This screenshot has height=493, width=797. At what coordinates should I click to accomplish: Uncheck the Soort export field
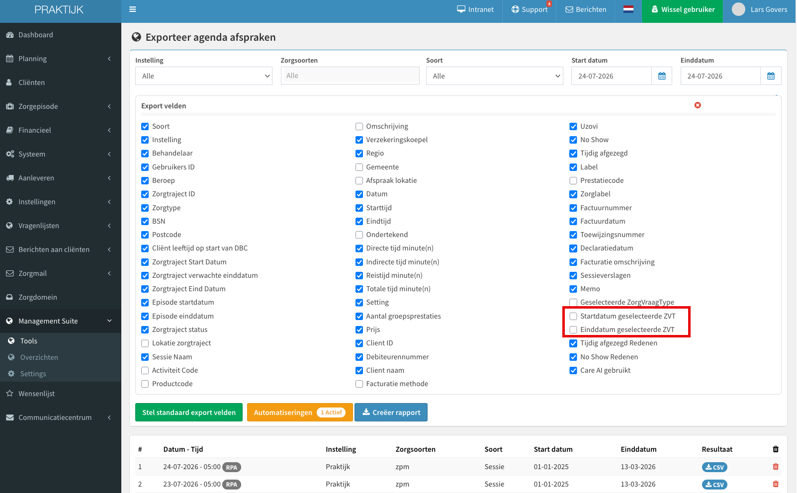coord(145,126)
